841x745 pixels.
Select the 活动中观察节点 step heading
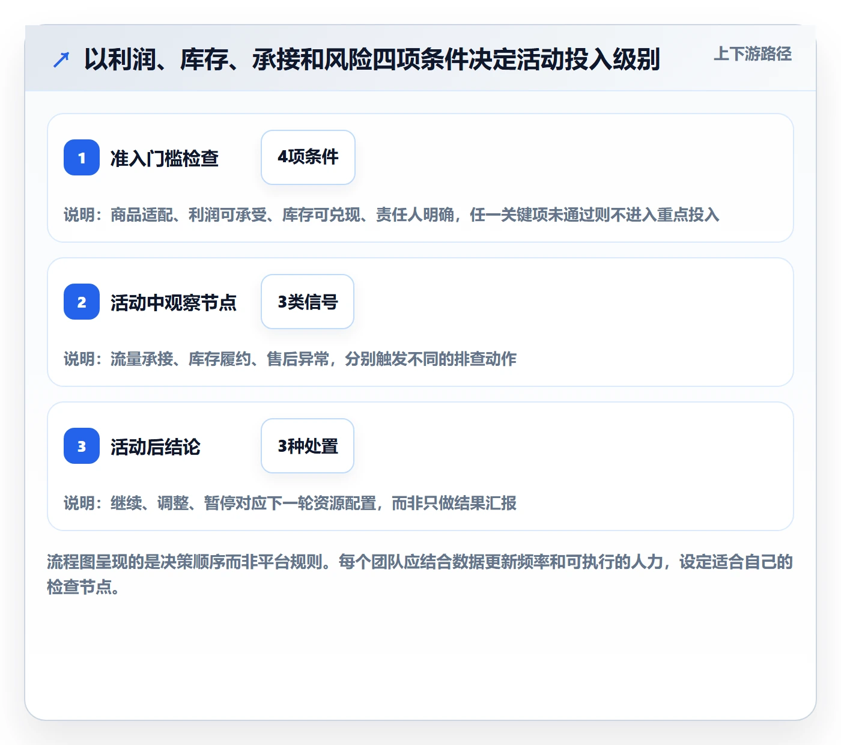[174, 302]
